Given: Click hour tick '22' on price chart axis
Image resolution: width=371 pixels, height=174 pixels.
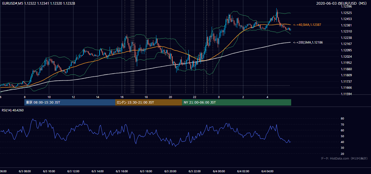Looking at the screenshot, I should (194, 97).
